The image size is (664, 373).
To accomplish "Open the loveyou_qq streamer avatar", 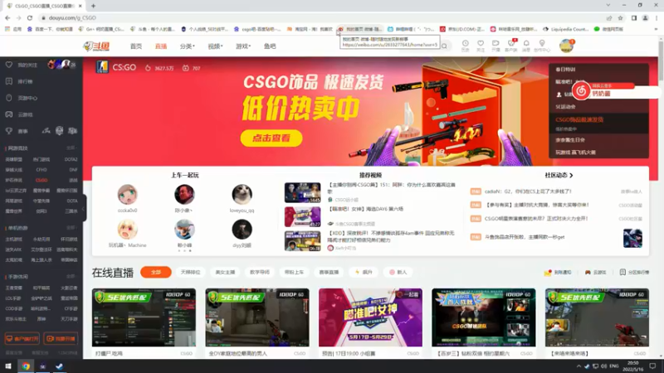I will coord(242,195).
